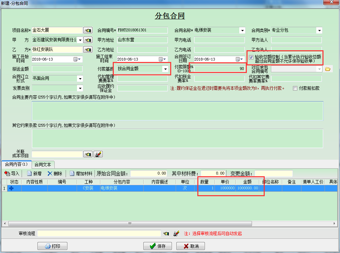This screenshot has height=253, width=340.
Task: Enable the 付款前扣款 checkbox
Action: point(295,88)
